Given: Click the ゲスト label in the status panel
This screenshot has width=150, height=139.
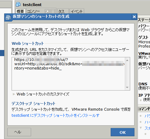Looking at the screenshot, I should [143, 37].
